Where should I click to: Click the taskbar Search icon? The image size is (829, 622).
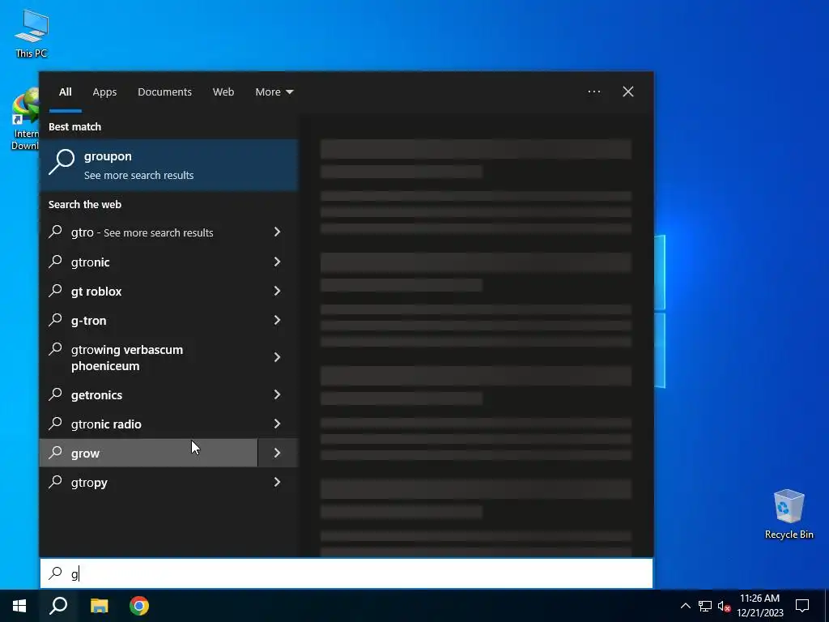click(58, 606)
